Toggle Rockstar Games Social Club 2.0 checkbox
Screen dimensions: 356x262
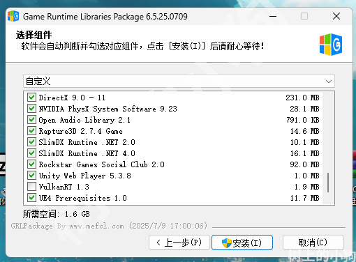pos(31,164)
